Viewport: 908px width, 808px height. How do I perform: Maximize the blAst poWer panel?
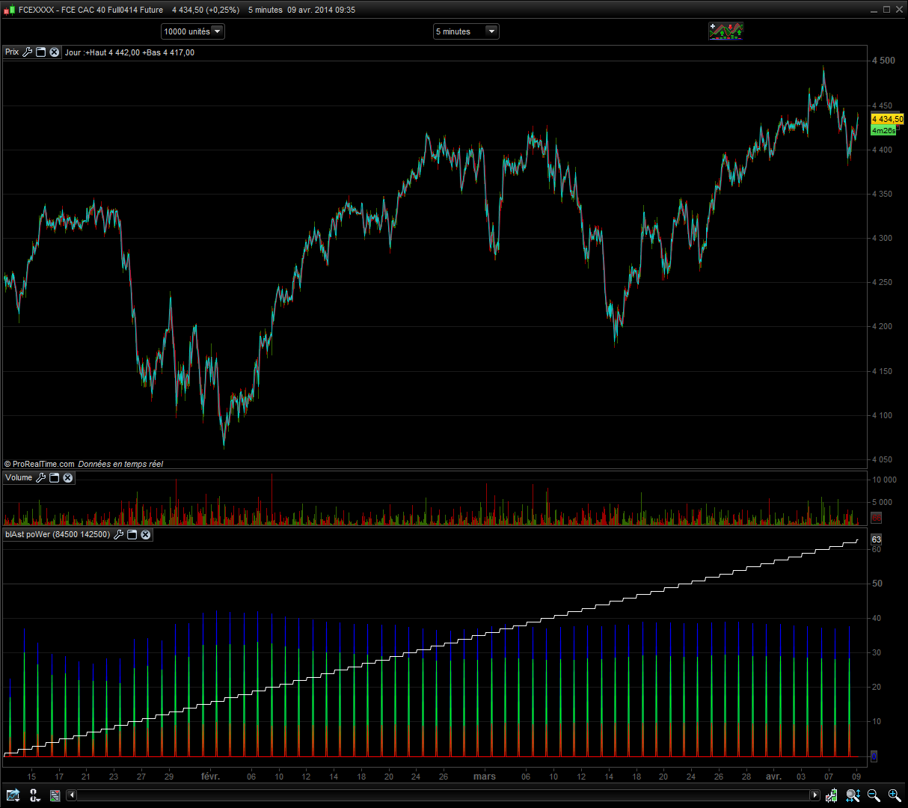[x=132, y=534]
